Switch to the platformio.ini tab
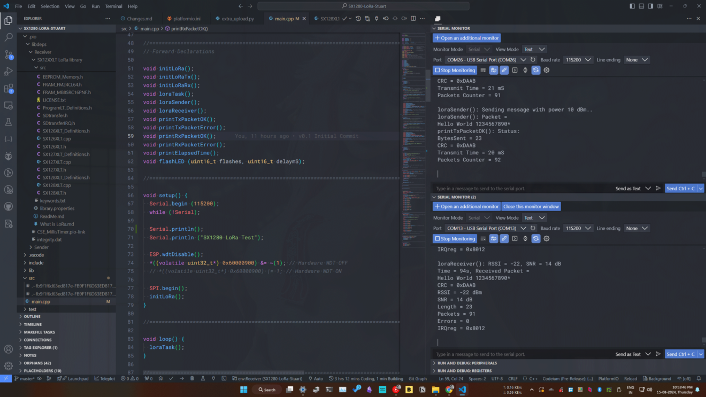706x397 pixels. coord(186,19)
